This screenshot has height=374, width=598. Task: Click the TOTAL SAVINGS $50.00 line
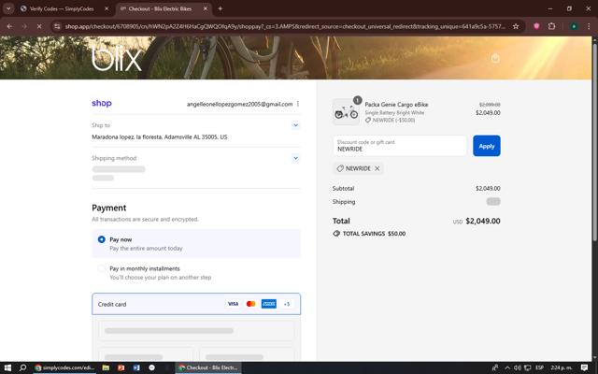369,234
